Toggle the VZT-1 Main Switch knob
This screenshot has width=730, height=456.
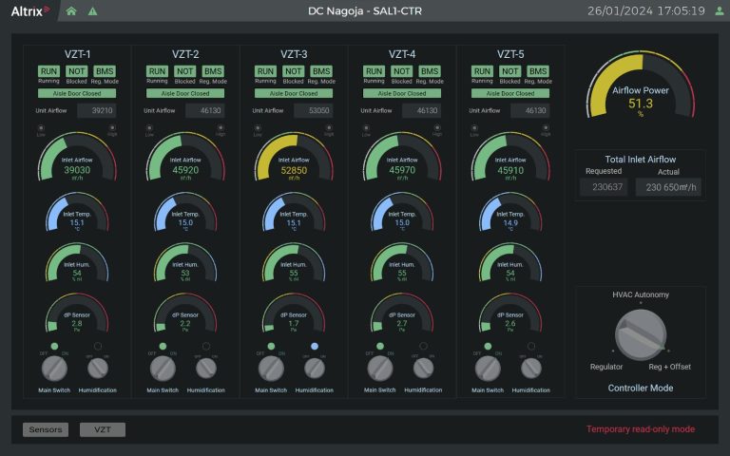pos(54,368)
